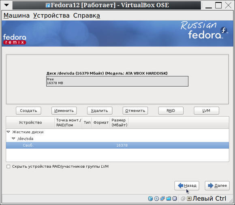Collapse the Жесткие диски tree node

point(9,132)
